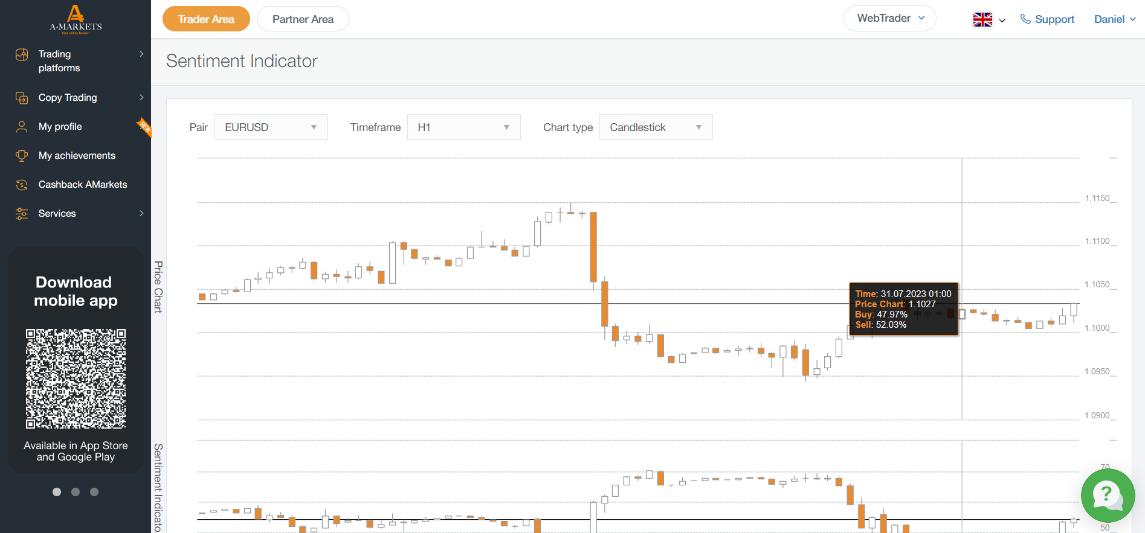Open the Timeframe H1 dropdown
1145x533 pixels.
[464, 127]
